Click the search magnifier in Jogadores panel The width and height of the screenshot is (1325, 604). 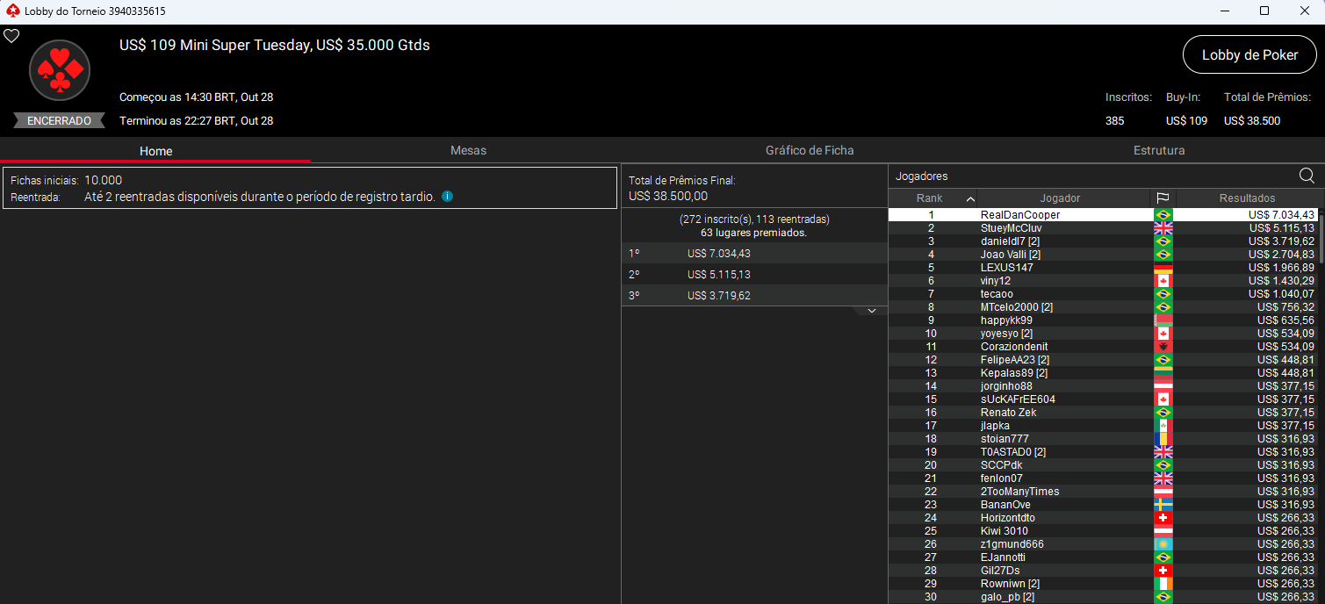click(x=1307, y=176)
